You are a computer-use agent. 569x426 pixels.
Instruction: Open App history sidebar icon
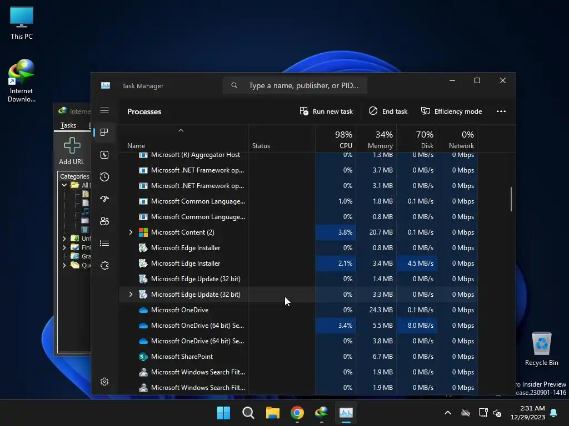point(104,177)
